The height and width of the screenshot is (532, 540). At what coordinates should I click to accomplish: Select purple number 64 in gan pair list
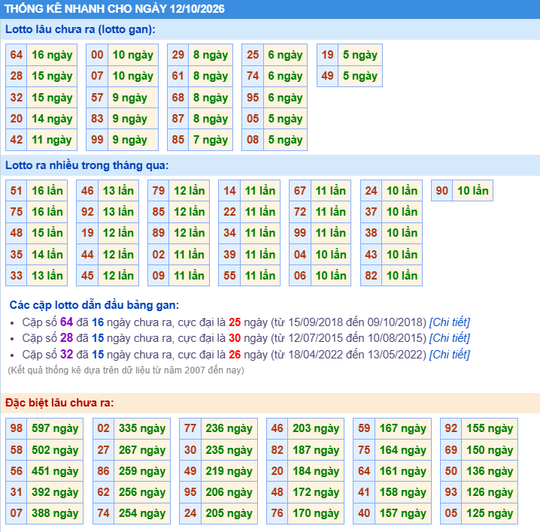tap(66, 322)
